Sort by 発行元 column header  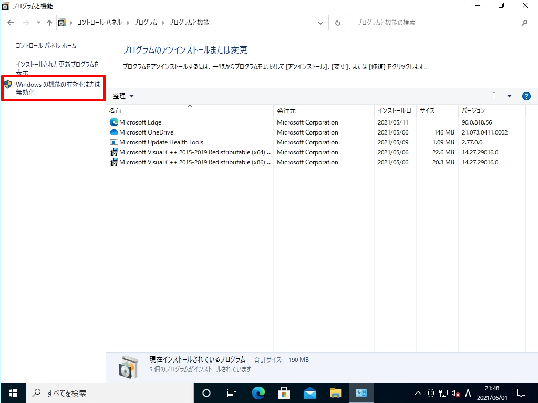pos(324,110)
